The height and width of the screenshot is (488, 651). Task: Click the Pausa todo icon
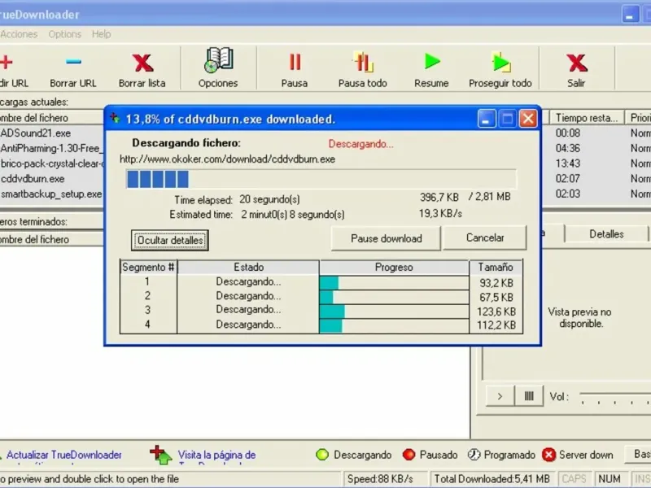coord(363,62)
